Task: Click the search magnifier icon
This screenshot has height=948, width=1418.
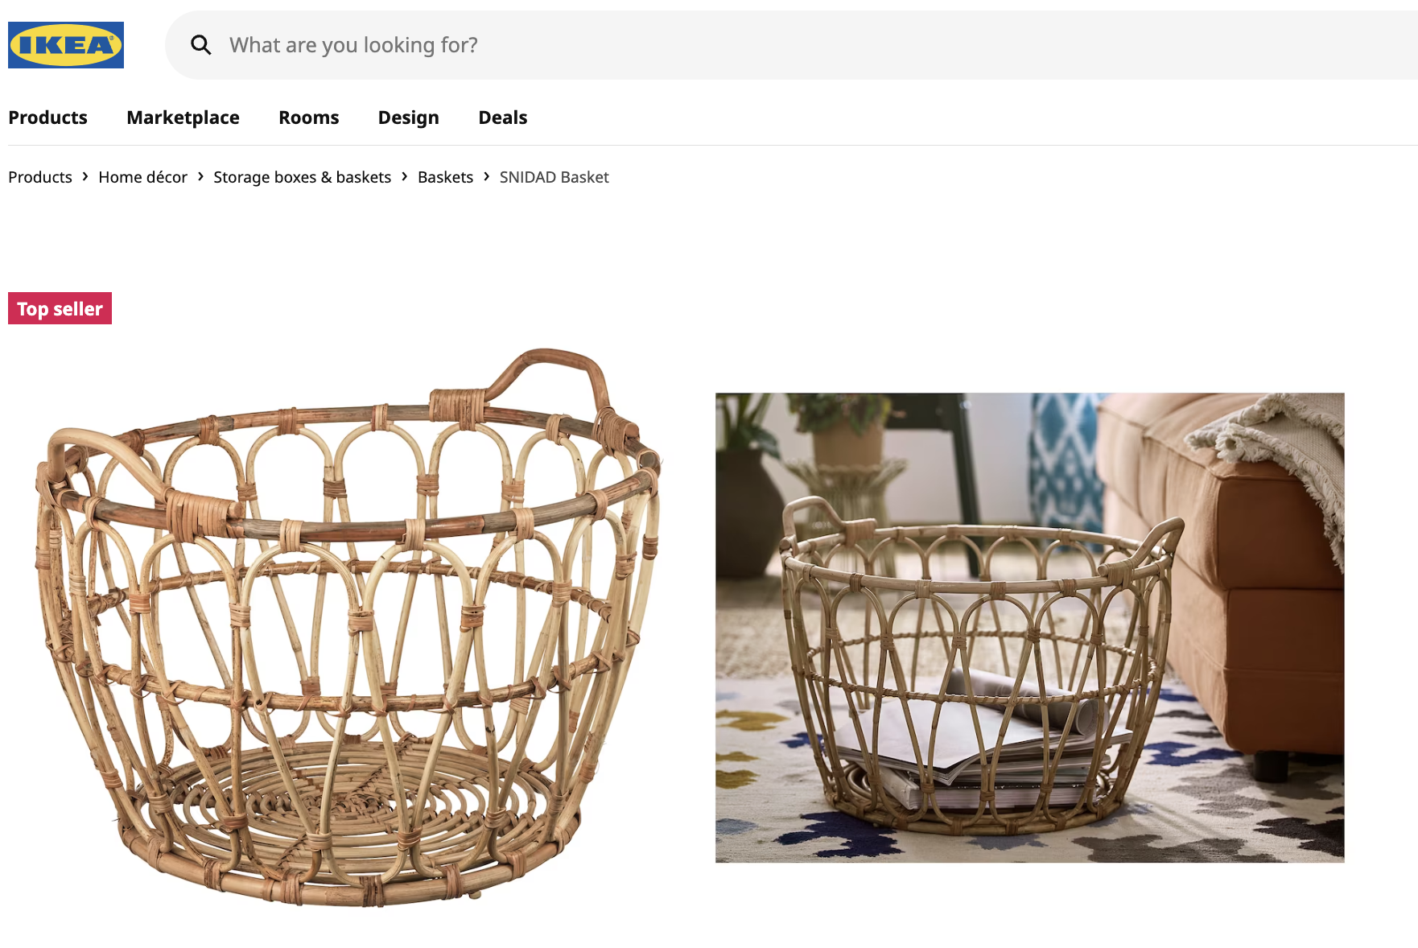Action: pos(200,45)
